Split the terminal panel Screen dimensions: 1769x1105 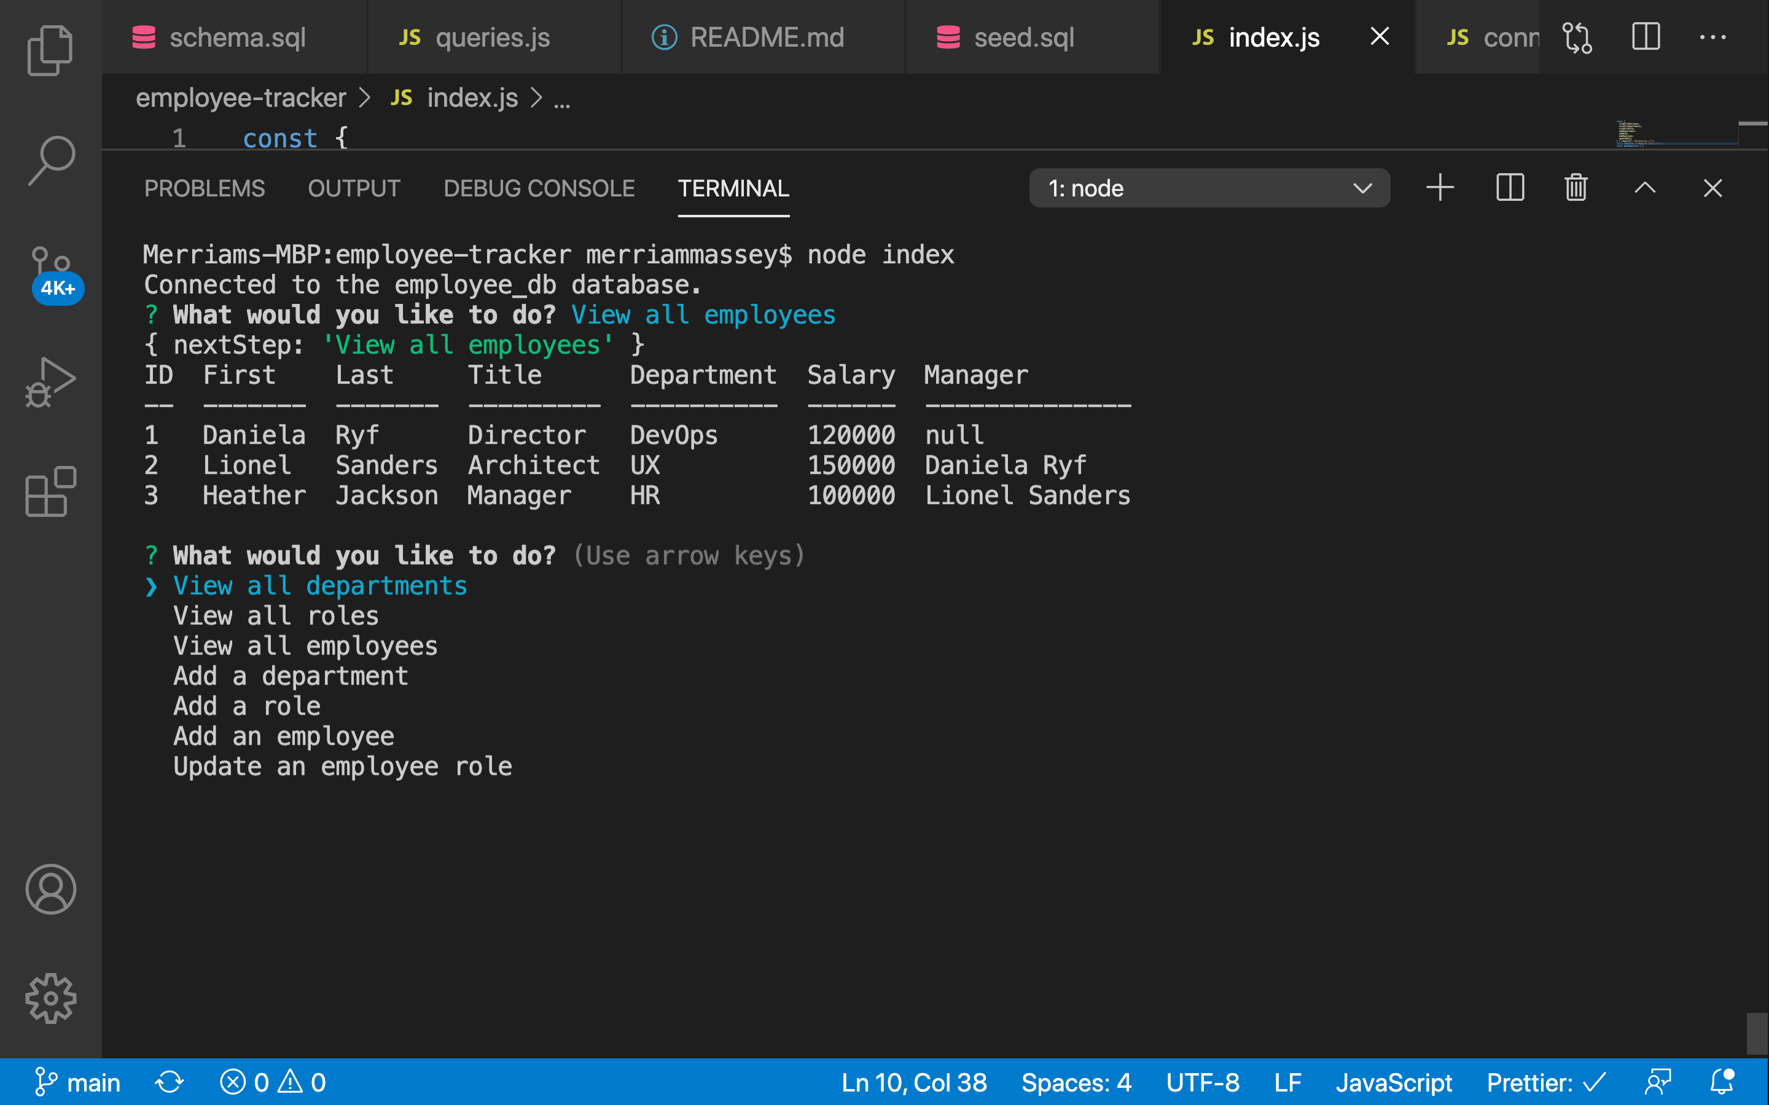[x=1510, y=188]
